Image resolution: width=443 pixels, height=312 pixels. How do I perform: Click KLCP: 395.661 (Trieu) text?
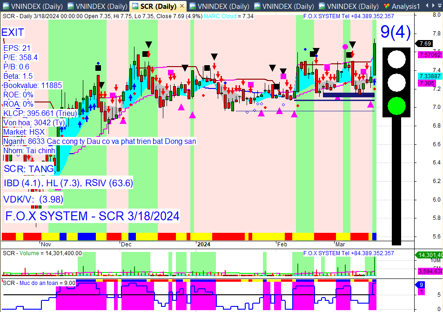click(40, 113)
